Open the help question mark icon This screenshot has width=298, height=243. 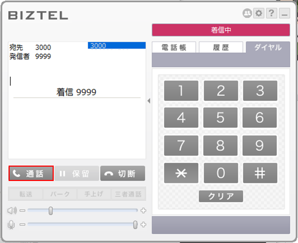pyautogui.click(x=271, y=13)
